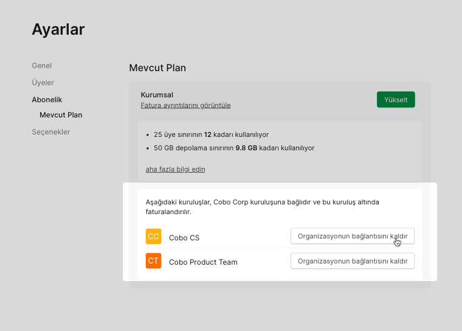Click the orange CT avatar icon
The height and width of the screenshot is (331, 462).
pyautogui.click(x=154, y=261)
